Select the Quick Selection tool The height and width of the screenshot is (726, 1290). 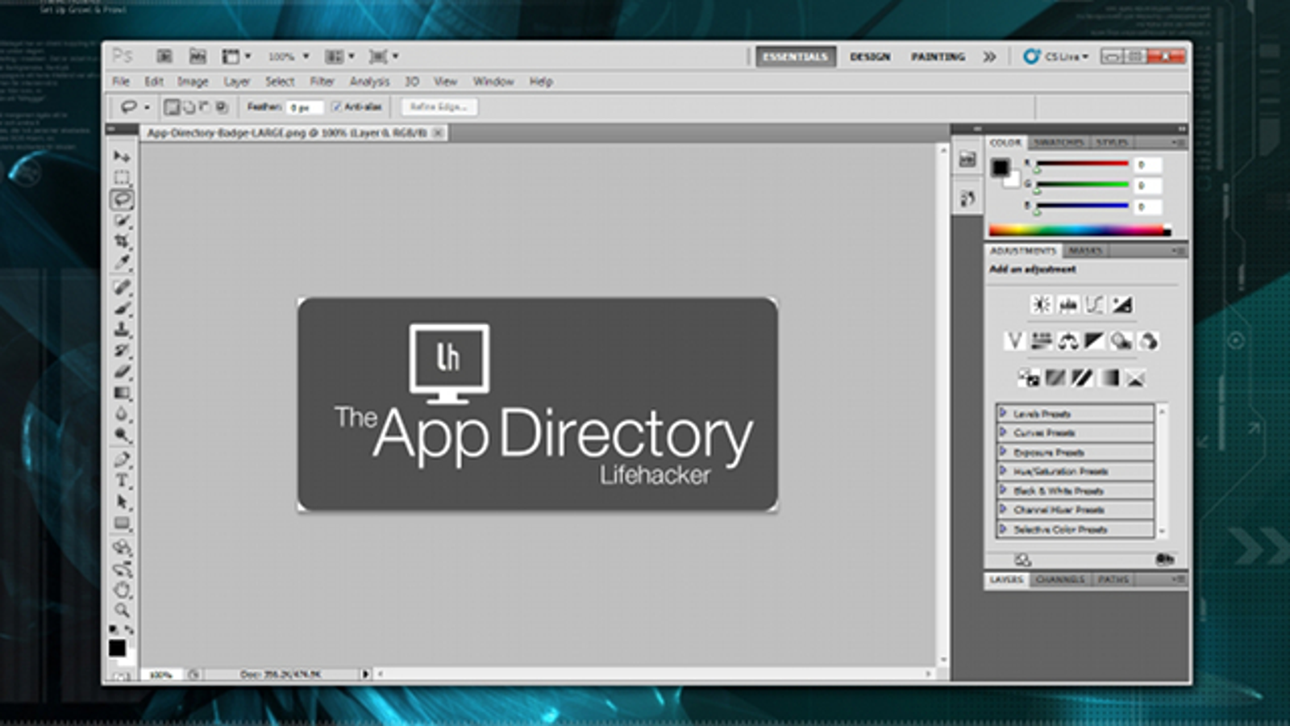point(122,220)
